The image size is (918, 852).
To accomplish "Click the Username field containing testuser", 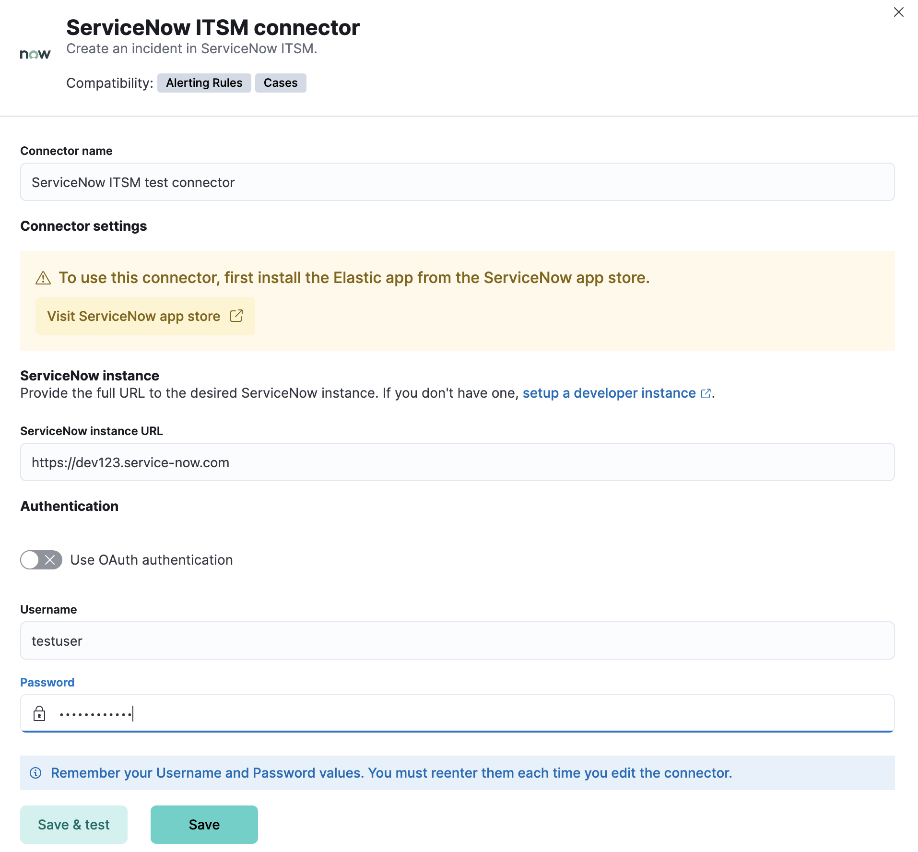I will (x=456, y=640).
